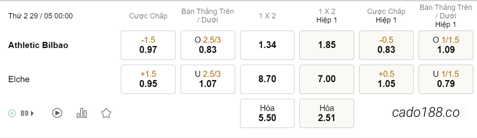Expand the 89 more markets arrow
This screenshot has width=477, height=138.
32,113
